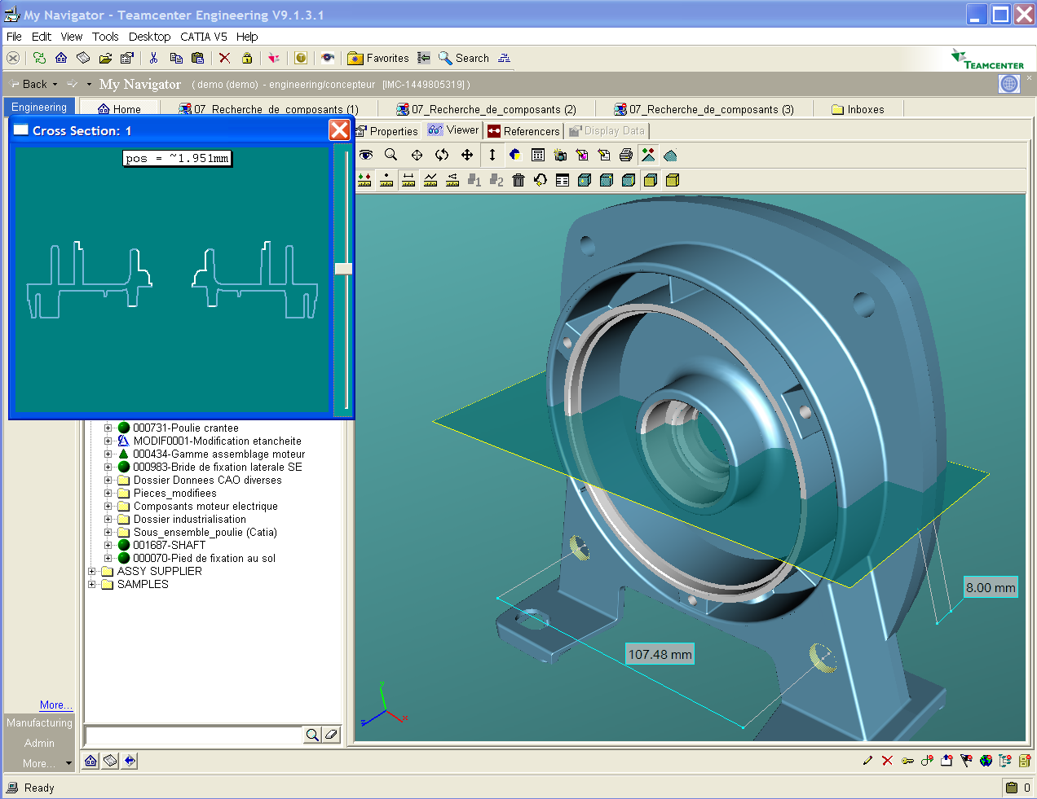Click the gold key icon at bottom right
1037x799 pixels.
pyautogui.click(x=907, y=761)
